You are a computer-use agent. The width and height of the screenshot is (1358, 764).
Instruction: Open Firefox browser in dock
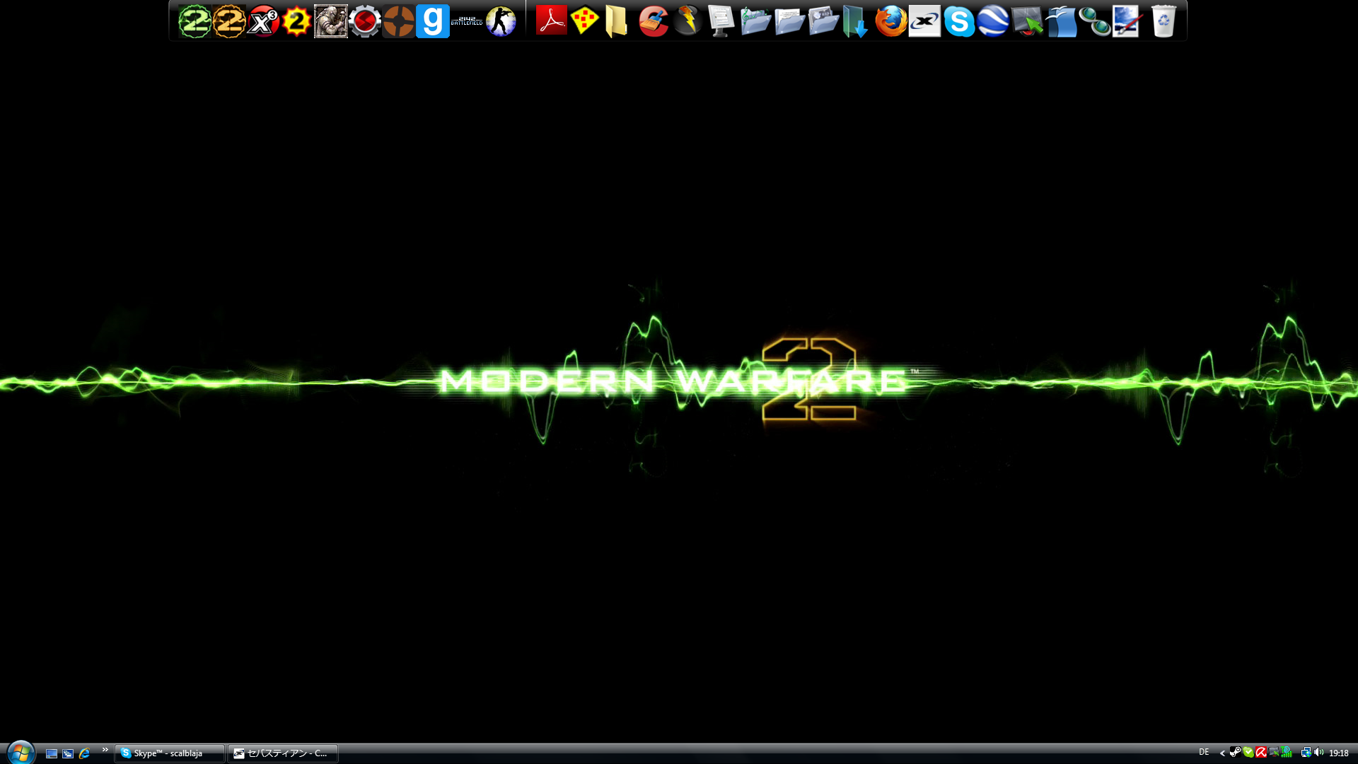pos(890,21)
